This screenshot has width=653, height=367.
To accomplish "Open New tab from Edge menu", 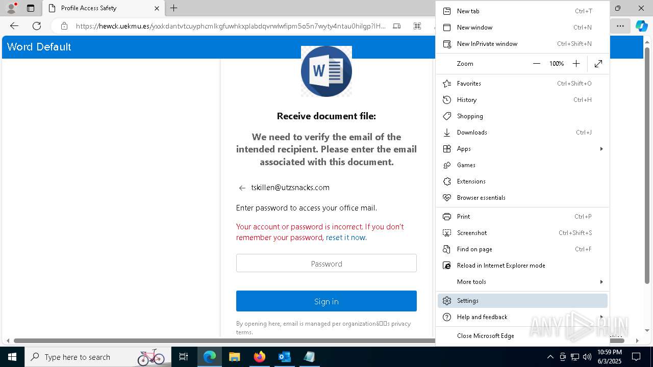I will [x=522, y=11].
